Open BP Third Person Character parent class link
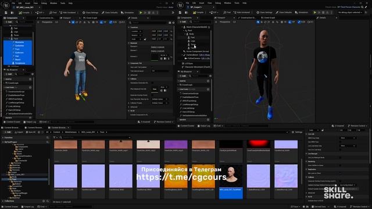 coord(349,7)
